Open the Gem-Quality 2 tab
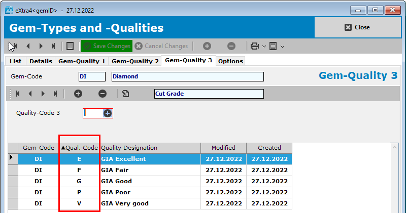The width and height of the screenshot is (407, 213). (135, 61)
